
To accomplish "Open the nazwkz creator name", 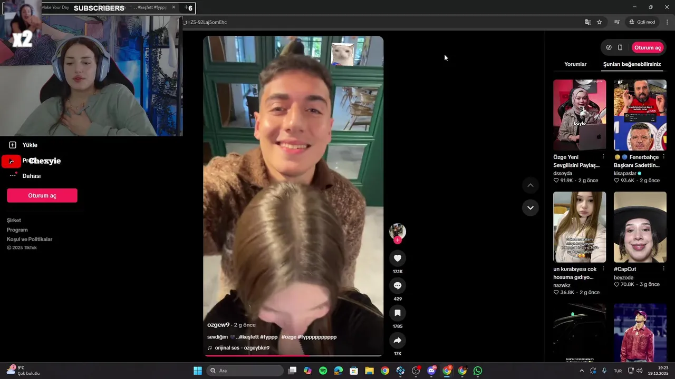I will 562,285.
